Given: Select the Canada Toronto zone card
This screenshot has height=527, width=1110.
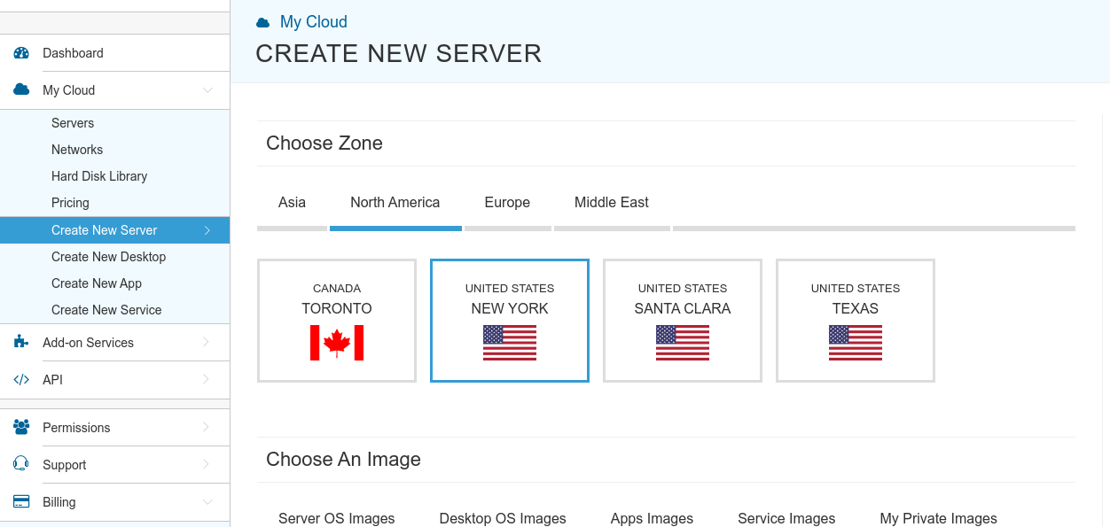Looking at the screenshot, I should pyautogui.click(x=337, y=321).
